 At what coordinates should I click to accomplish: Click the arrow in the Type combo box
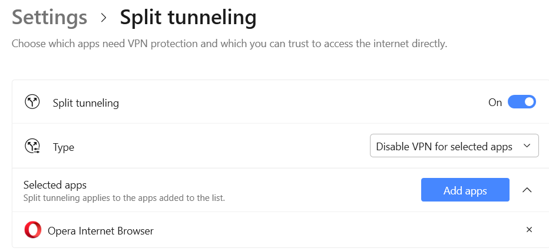527,147
